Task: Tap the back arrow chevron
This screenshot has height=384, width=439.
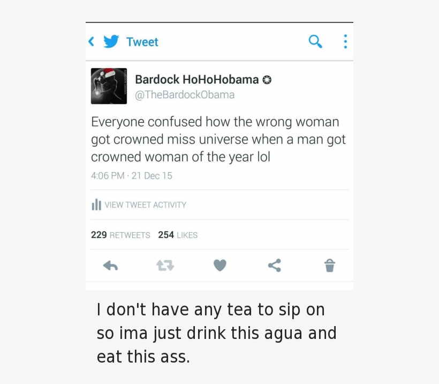Action: tap(92, 41)
